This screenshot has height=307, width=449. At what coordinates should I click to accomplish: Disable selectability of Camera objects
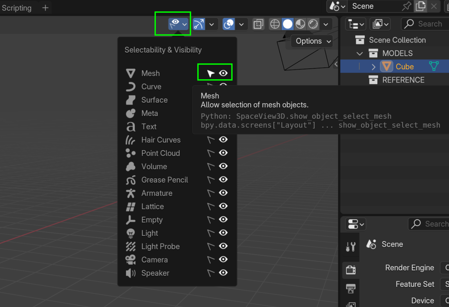click(x=211, y=259)
